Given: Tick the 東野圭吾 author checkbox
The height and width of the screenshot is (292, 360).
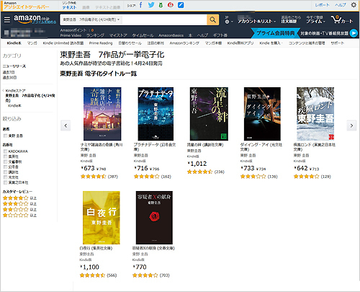Looking at the screenshot, I should pos(5,136).
